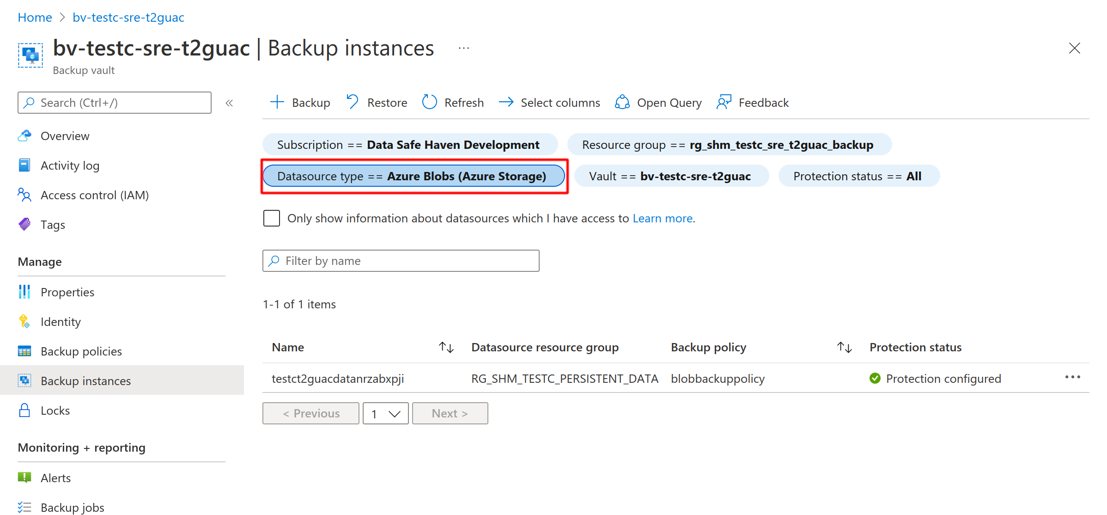Click the Previous page button
Screen dimensions: 1107x515
coord(311,413)
